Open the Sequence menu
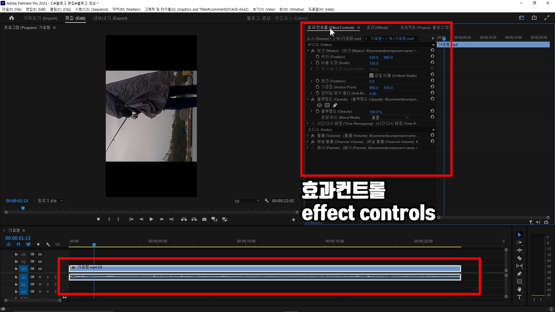This screenshot has height=312, width=555. click(x=91, y=9)
